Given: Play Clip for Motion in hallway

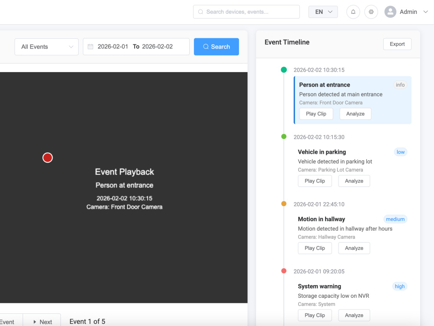Looking at the screenshot, I should click(x=315, y=248).
